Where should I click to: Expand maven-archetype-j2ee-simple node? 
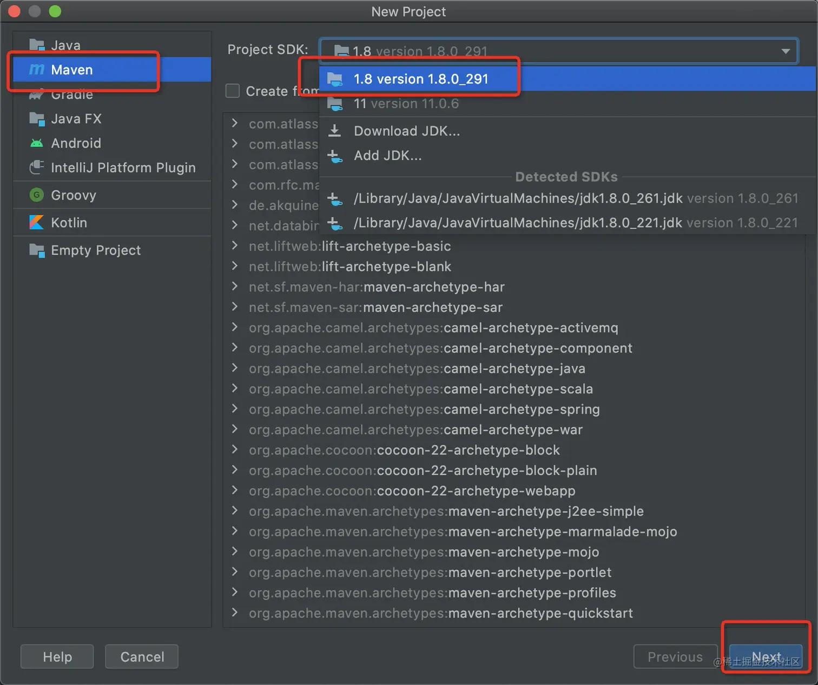click(x=235, y=510)
